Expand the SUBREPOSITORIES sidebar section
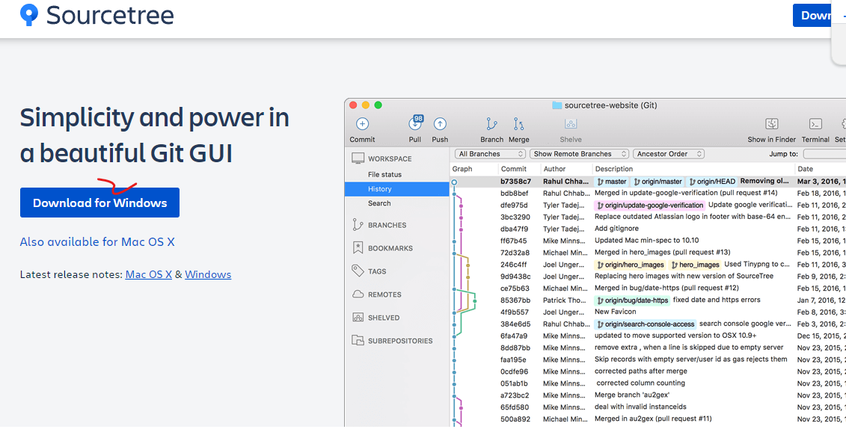846x432 pixels. coord(400,341)
